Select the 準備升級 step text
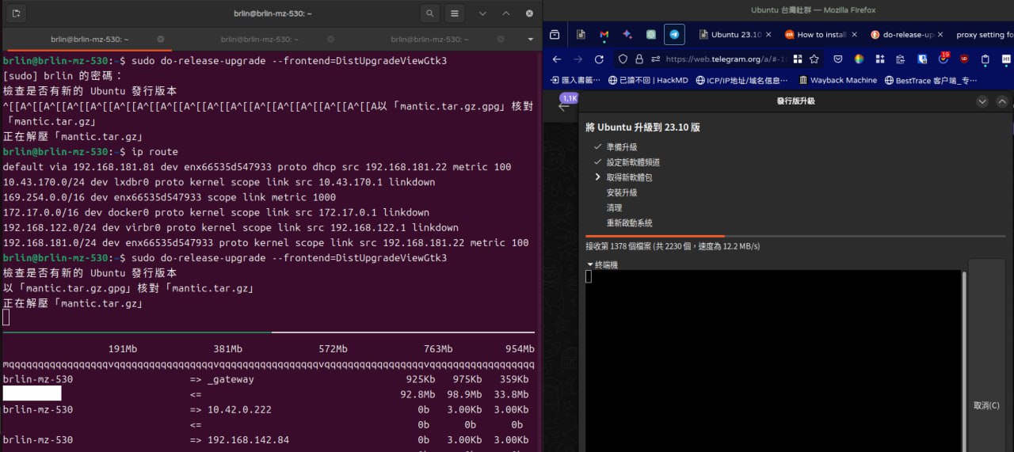Viewport: 1014px width, 452px height. pyautogui.click(x=622, y=147)
